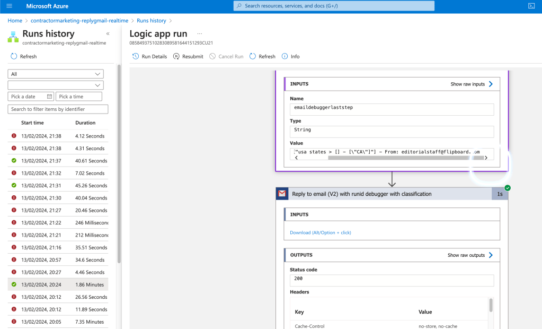542x329 pixels.
Task: Select the succeeded run at 21:37
Action: (58, 161)
